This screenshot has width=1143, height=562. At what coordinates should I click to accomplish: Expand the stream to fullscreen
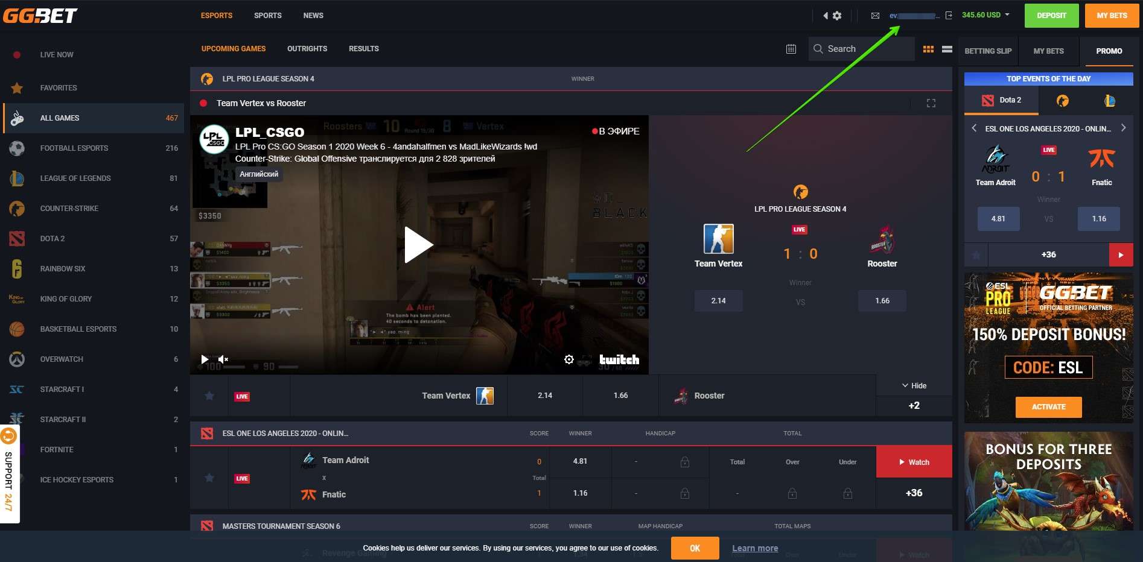point(931,104)
